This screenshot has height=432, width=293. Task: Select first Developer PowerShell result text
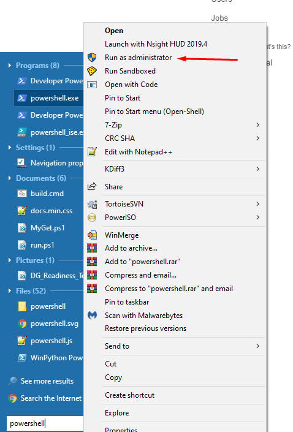tap(57, 81)
